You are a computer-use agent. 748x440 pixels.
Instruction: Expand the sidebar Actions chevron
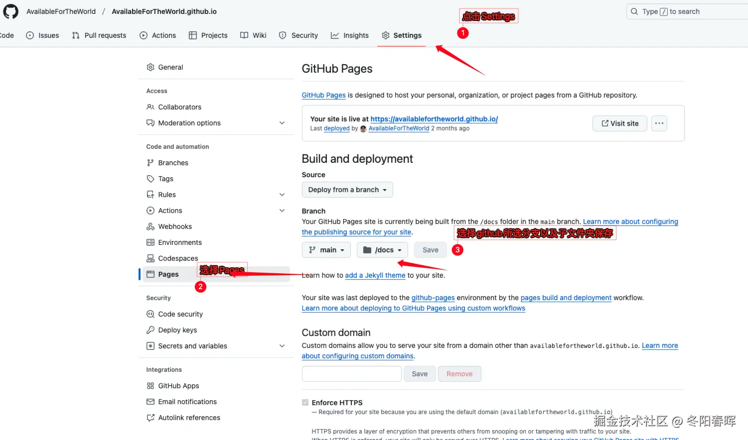tap(282, 211)
